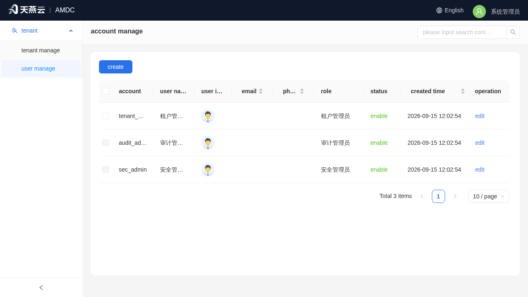Click the Total 3 items text
This screenshot has height=297, width=528.
(x=396, y=196)
